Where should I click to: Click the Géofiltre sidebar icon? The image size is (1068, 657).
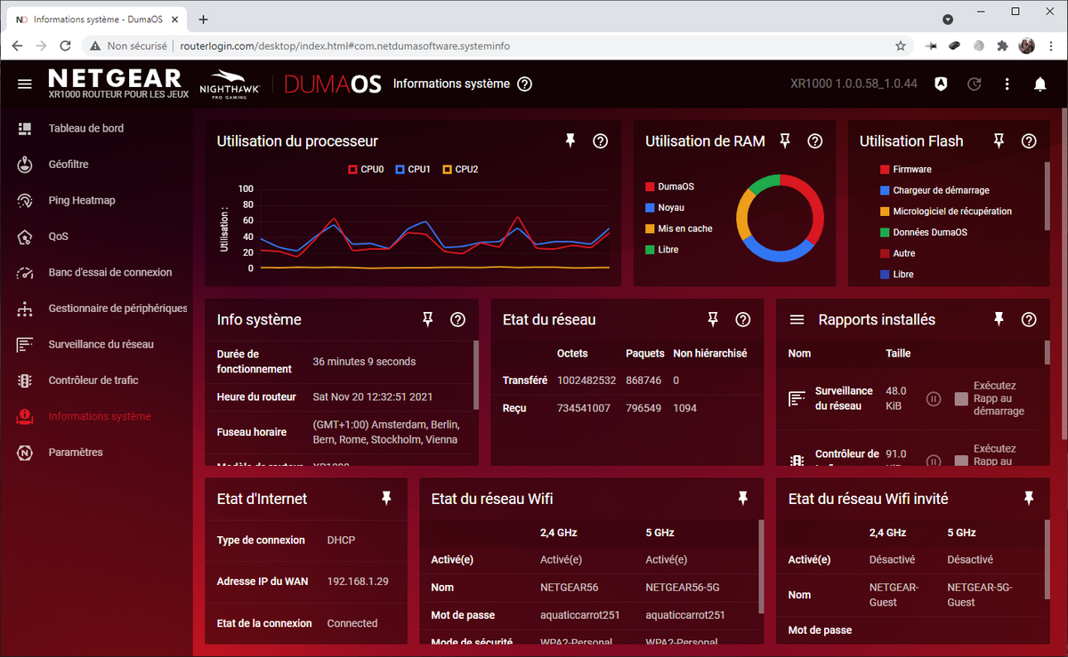tap(26, 164)
